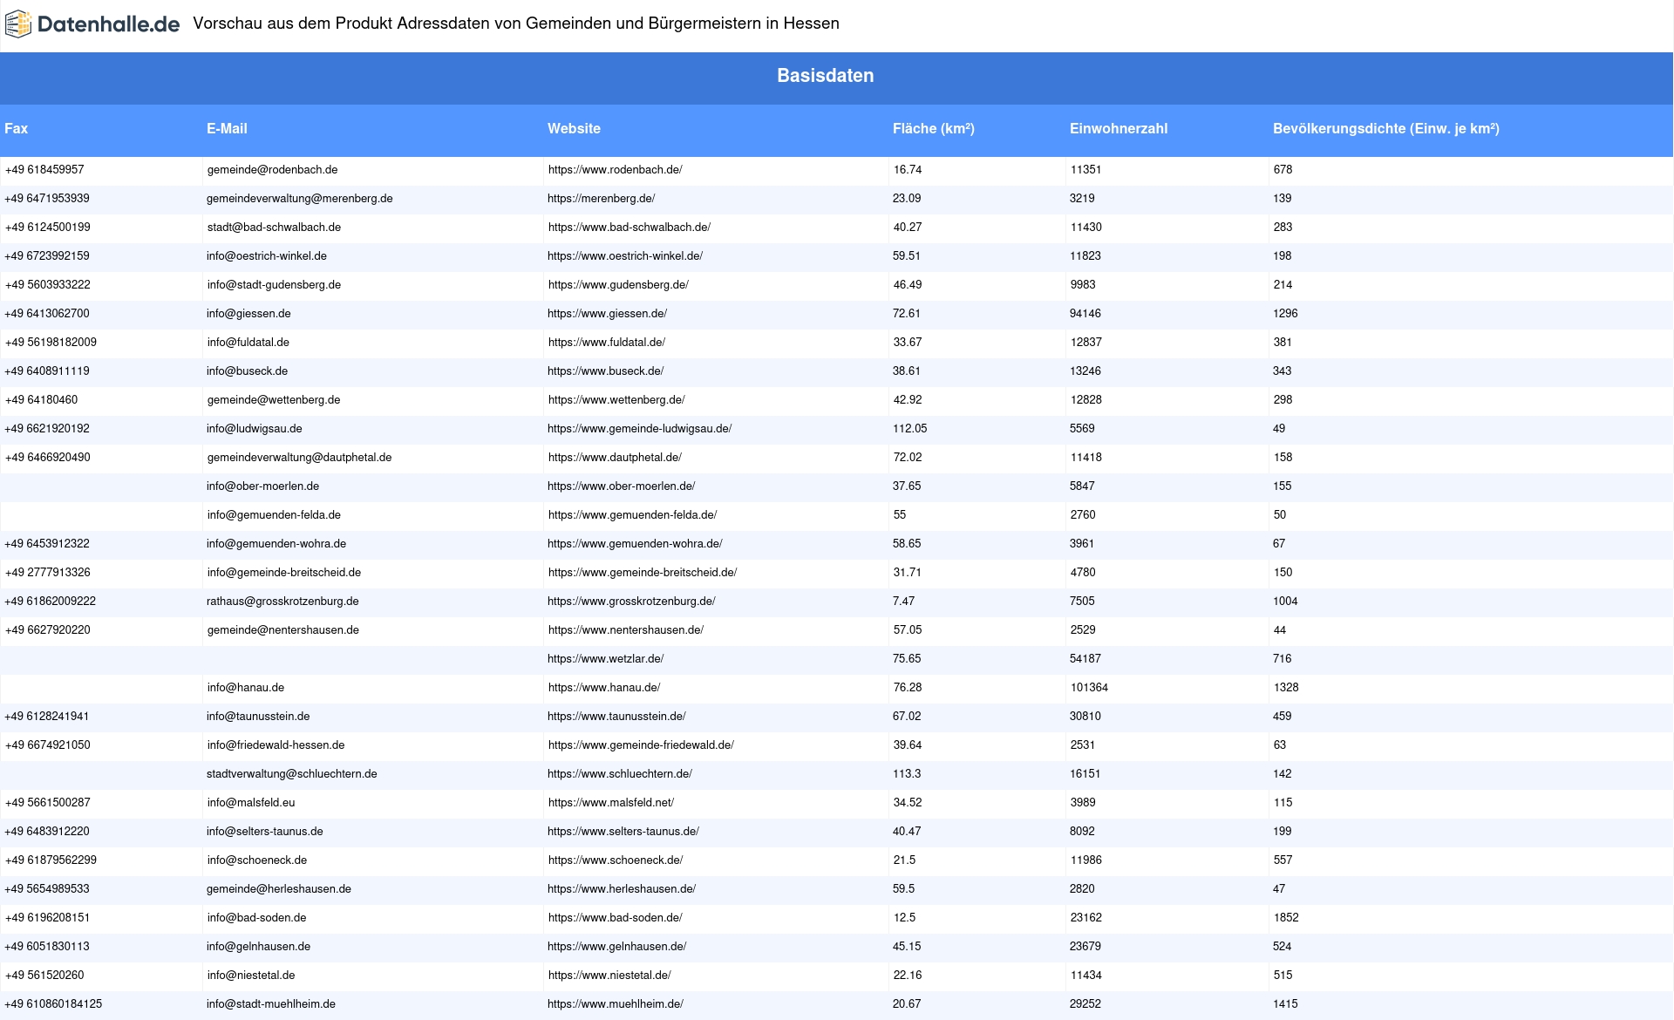Select the Website column header

[574, 129]
